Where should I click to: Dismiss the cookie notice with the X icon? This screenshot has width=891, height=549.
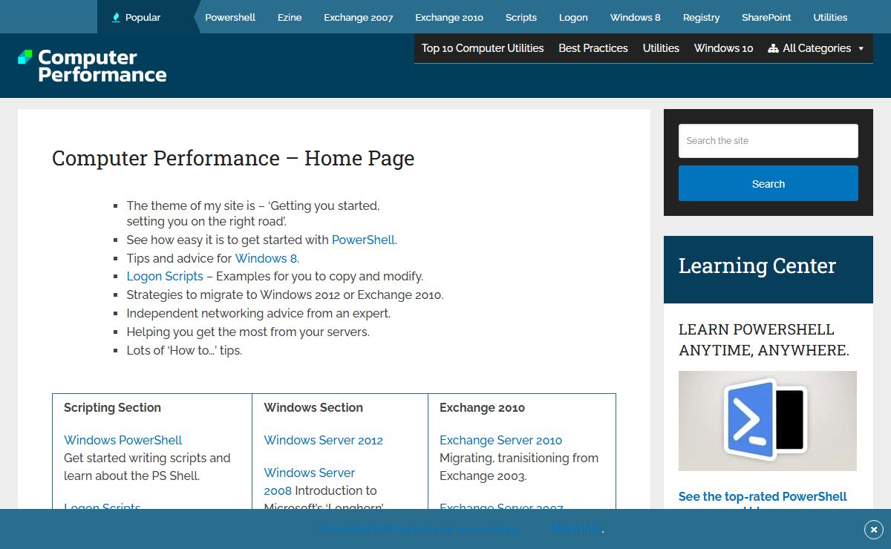(874, 529)
